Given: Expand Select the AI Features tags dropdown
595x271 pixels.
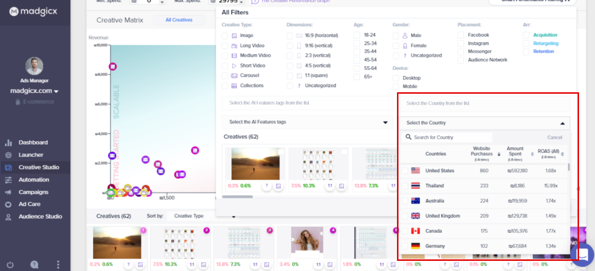Looking at the screenshot, I should [x=307, y=122].
